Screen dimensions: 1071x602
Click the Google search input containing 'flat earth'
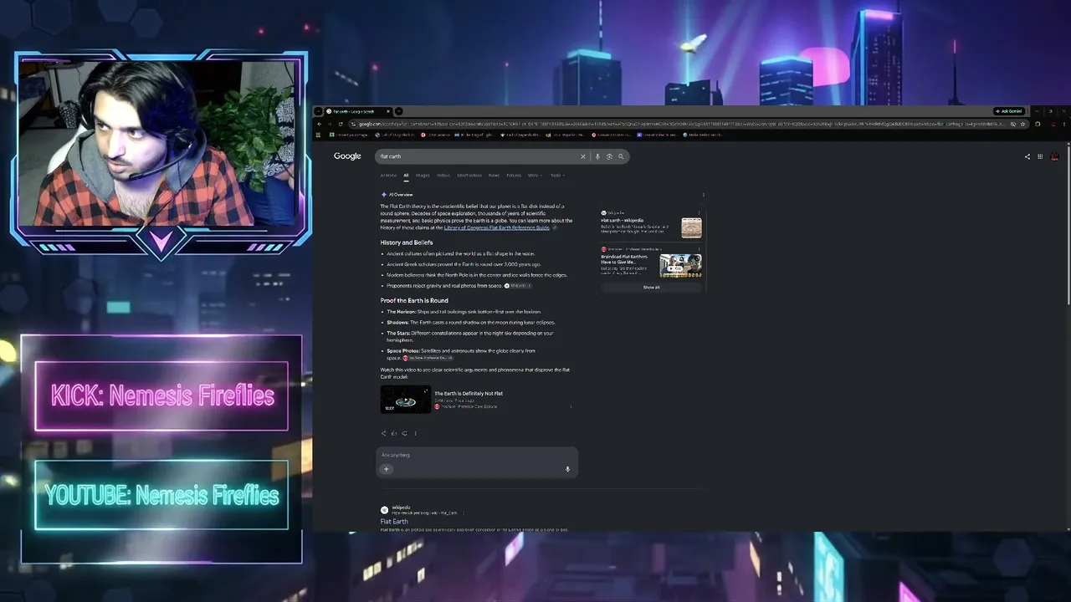click(x=478, y=156)
